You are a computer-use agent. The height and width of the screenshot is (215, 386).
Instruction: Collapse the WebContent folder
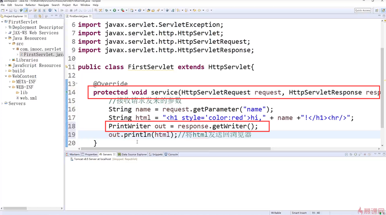tap(6, 77)
